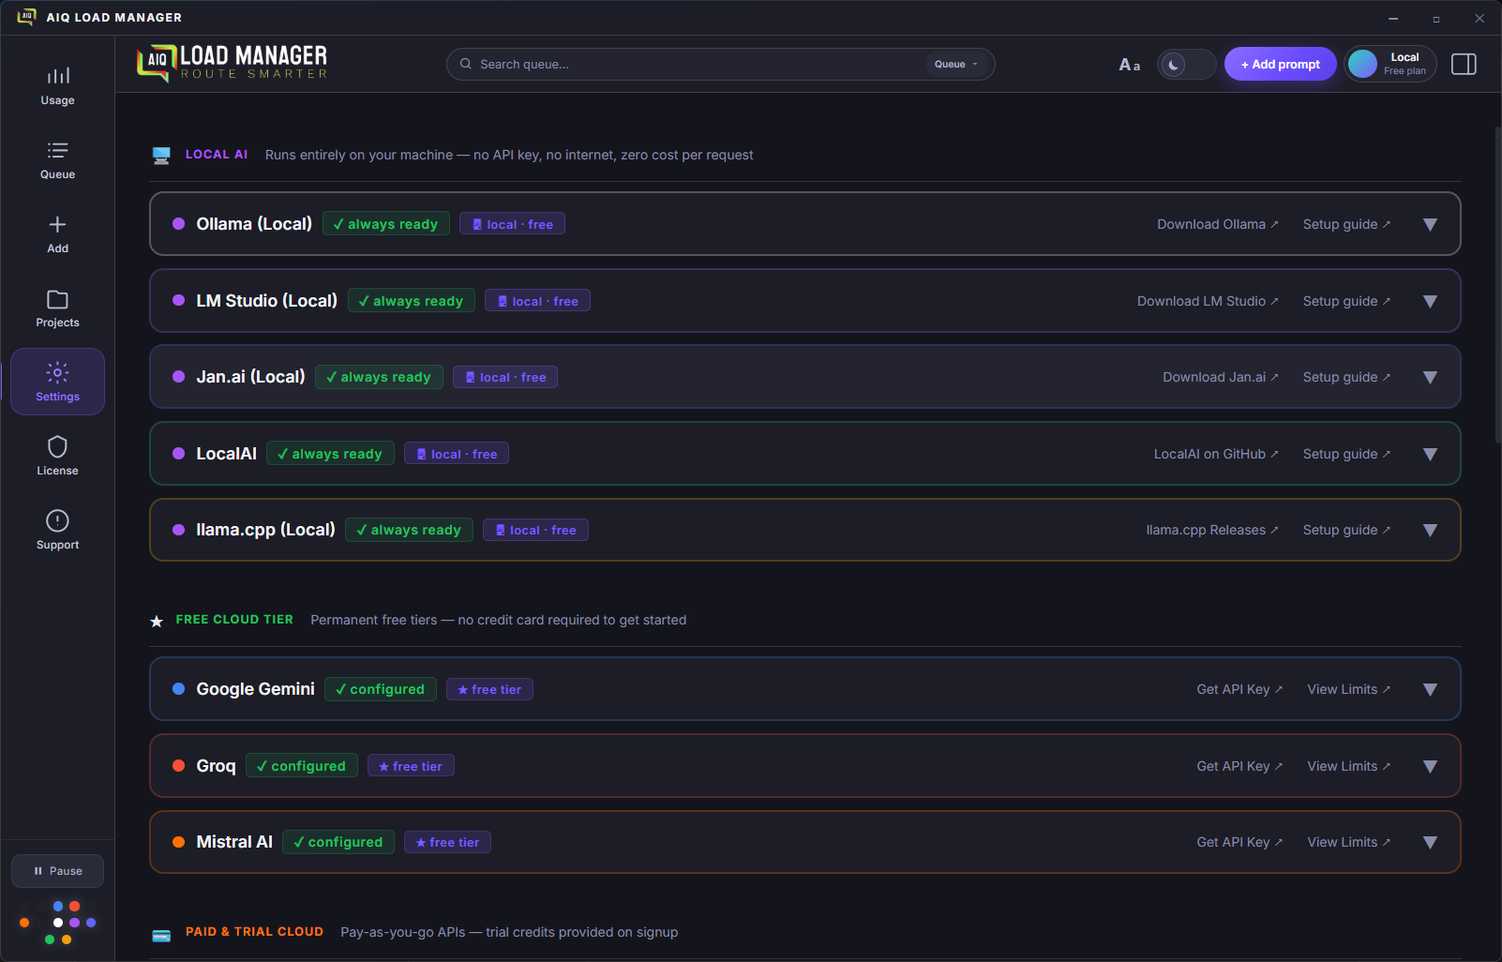Screen dimensions: 1502x962
Task: Open LocalAI on GitHub link
Action: 1216,454
